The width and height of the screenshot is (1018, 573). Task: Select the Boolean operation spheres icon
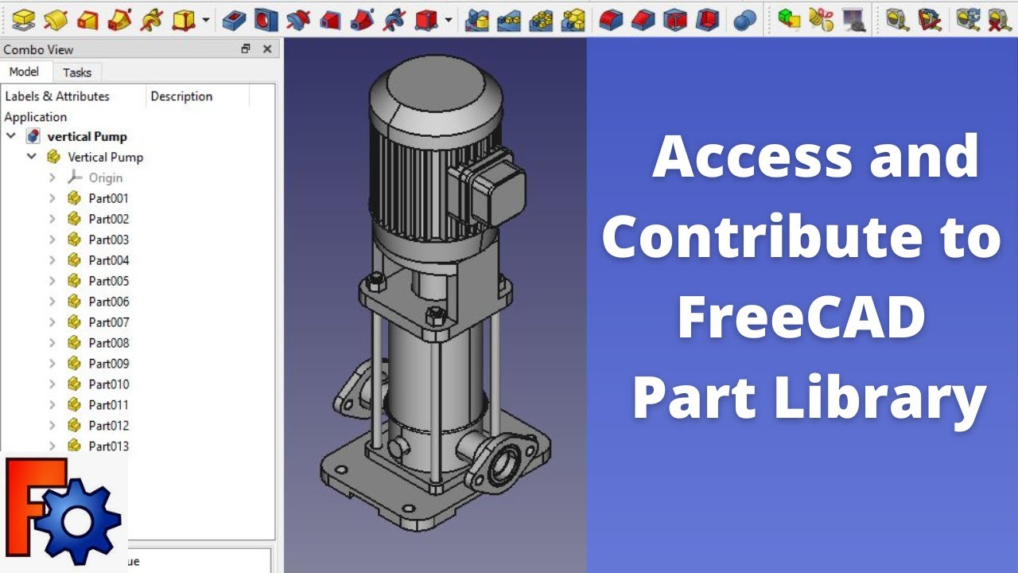click(744, 20)
